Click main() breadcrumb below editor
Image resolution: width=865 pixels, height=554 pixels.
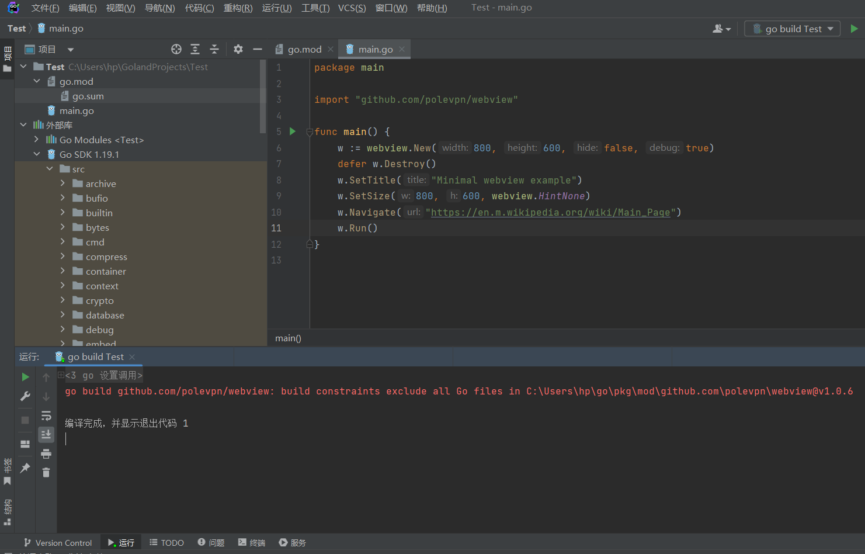tap(288, 338)
